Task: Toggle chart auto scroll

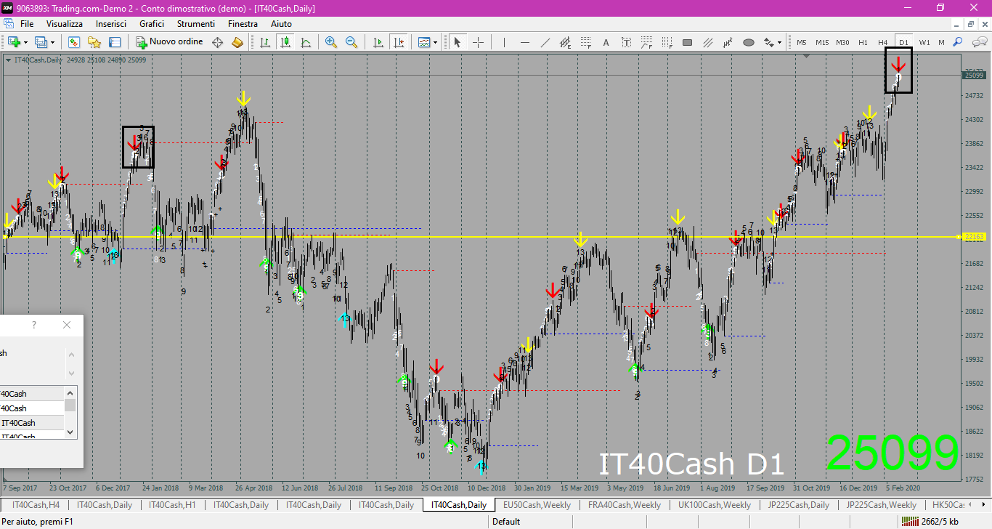Action: pyautogui.click(x=378, y=42)
